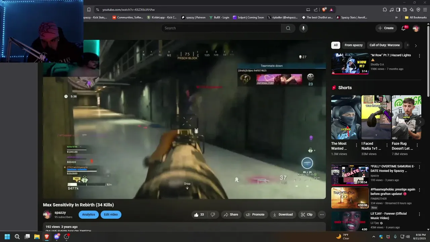Open the taskbar volume icon
This screenshot has width=430, height=242.
[x=408, y=237]
